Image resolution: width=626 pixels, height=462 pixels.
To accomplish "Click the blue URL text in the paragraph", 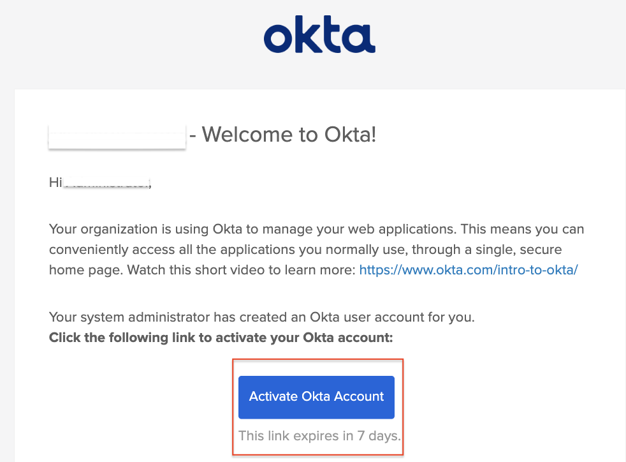I will [468, 269].
